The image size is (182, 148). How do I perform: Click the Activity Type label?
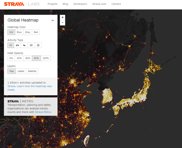(15, 40)
